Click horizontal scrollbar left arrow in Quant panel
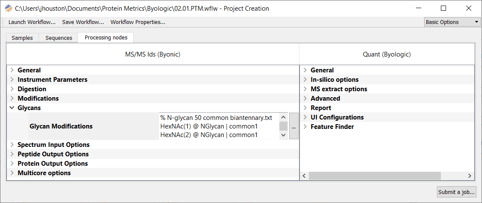The image size is (482, 203). pyautogui.click(x=304, y=176)
